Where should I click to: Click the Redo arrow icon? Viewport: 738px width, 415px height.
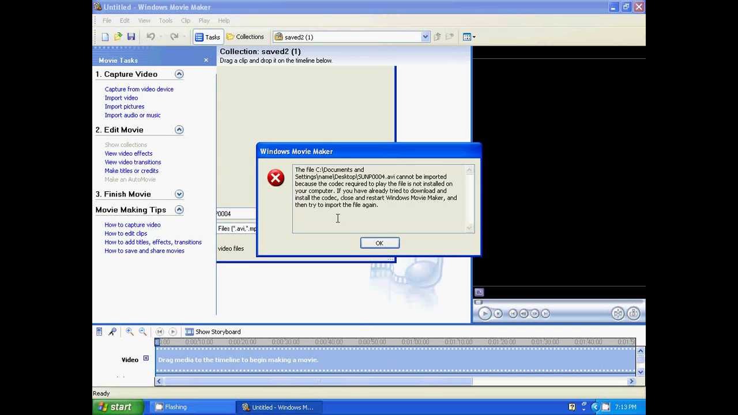click(174, 37)
